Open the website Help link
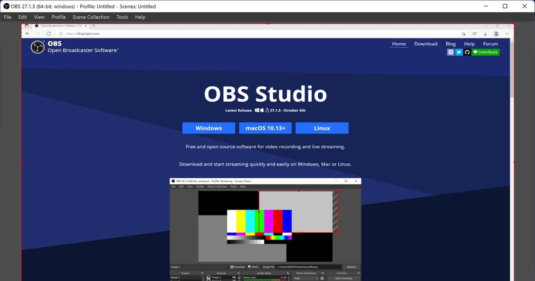The image size is (535, 281). tap(469, 44)
